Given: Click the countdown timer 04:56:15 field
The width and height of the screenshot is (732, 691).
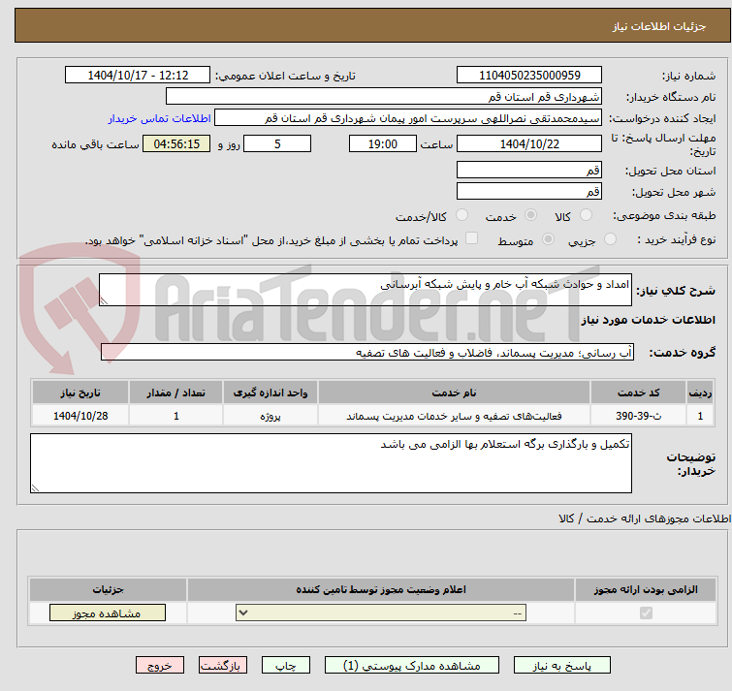Looking at the screenshot, I should tap(176, 143).
